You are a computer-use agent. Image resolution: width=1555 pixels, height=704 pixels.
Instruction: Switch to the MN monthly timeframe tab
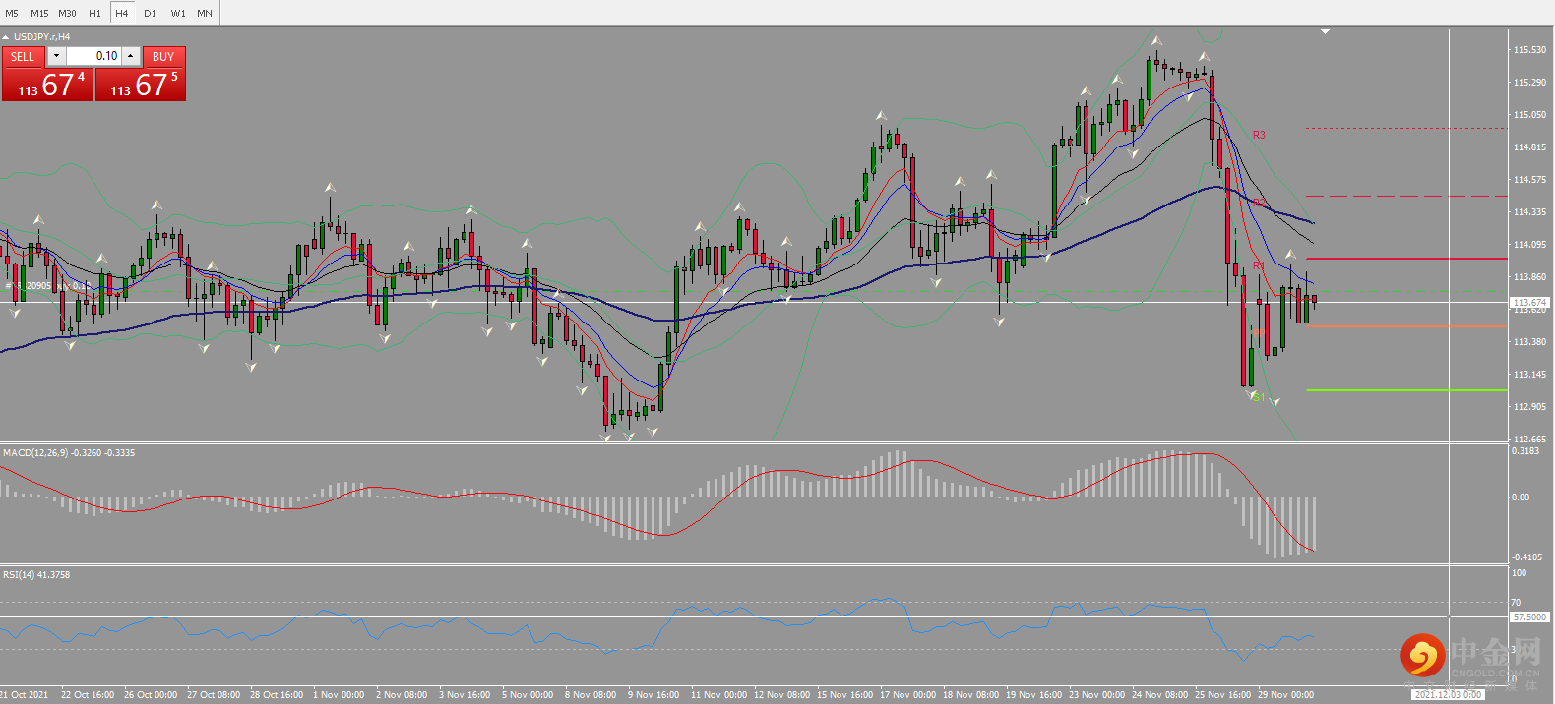[205, 13]
